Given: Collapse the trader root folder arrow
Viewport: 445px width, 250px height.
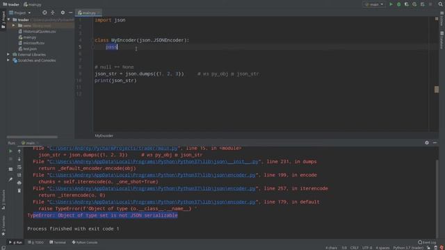Looking at the screenshot, I should 9,19.
